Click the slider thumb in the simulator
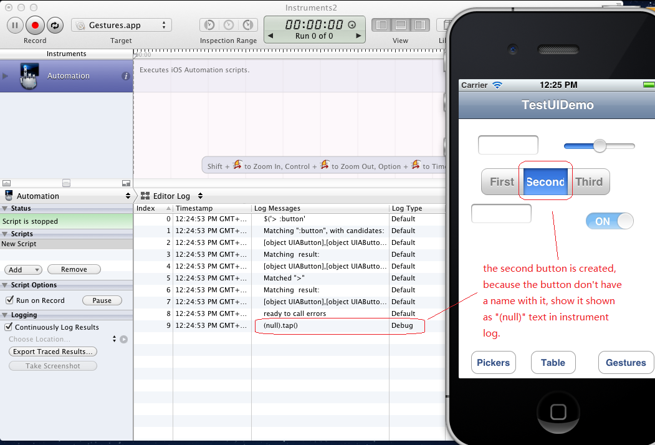This screenshot has height=445, width=655. [600, 146]
